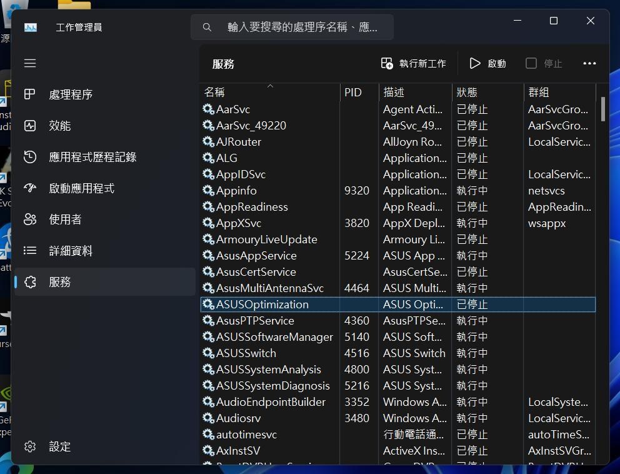Viewport: 620px width, 474px height.
Task: Click PID 9320 in the Appinfo row
Action: pos(357,191)
